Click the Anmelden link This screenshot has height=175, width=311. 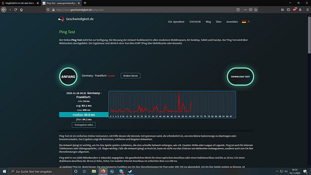tap(232, 22)
